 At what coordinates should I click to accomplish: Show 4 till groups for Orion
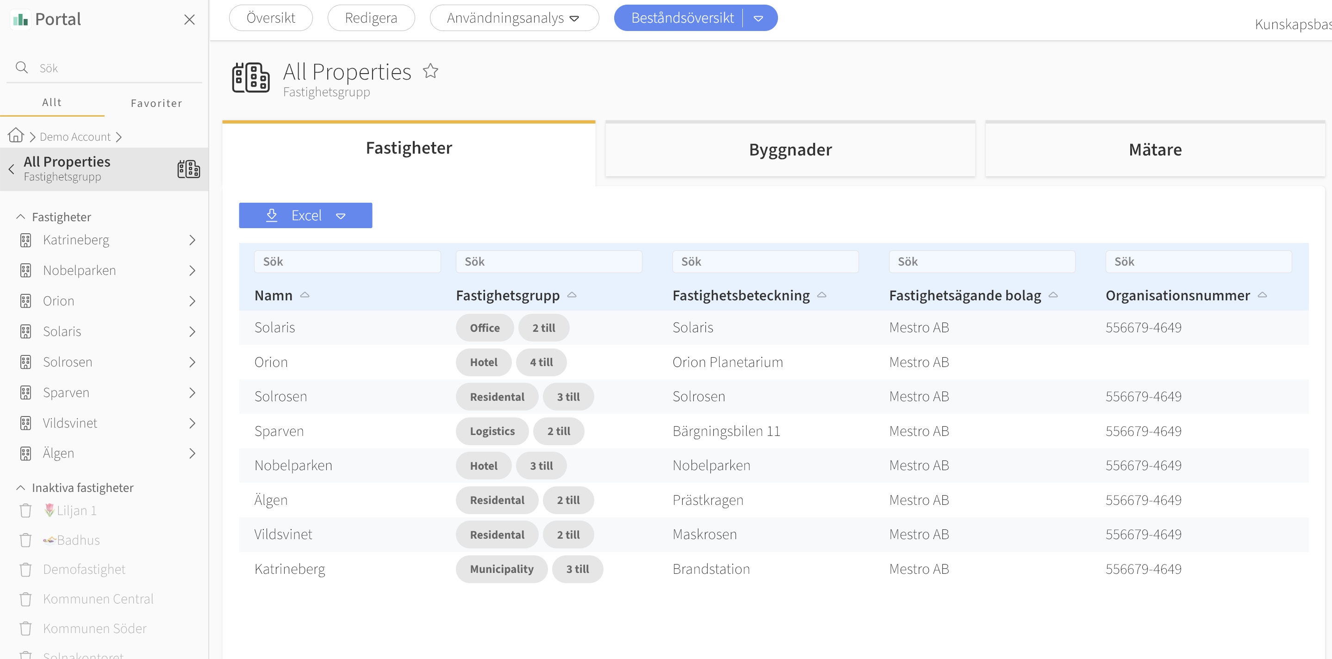pyautogui.click(x=541, y=362)
